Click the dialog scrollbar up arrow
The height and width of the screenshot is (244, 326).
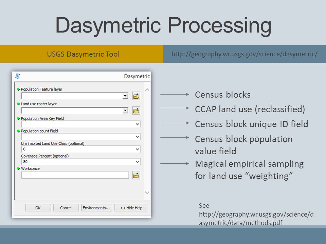(x=147, y=90)
